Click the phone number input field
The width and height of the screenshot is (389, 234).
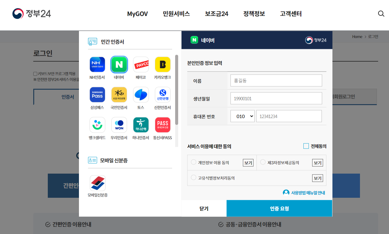(289, 116)
